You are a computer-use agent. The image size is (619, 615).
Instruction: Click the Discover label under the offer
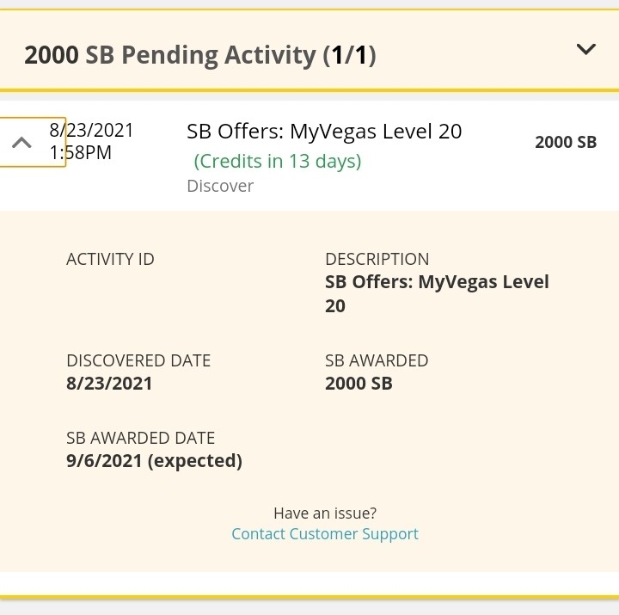(220, 186)
